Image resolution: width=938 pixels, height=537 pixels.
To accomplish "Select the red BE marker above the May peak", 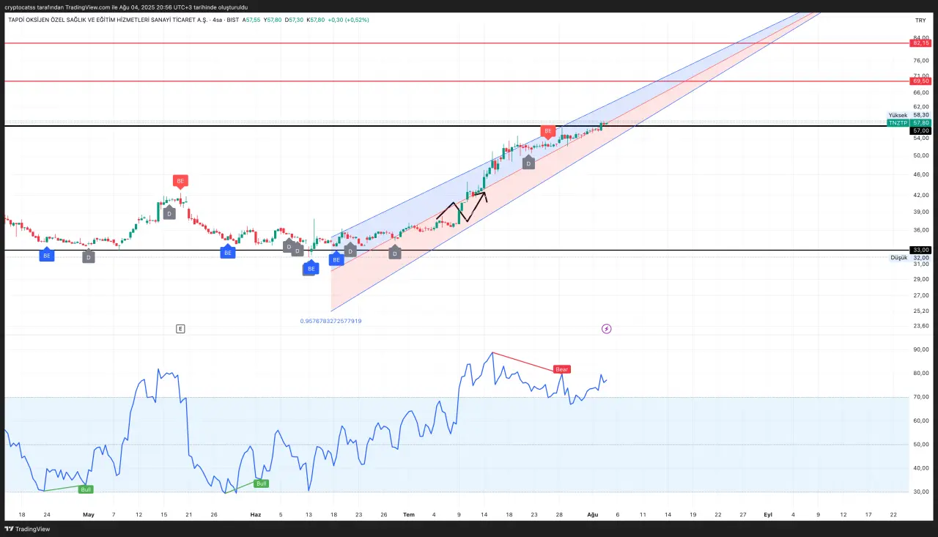I will pyautogui.click(x=180, y=180).
